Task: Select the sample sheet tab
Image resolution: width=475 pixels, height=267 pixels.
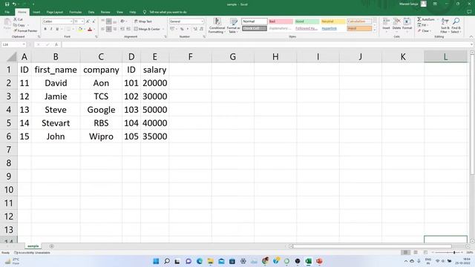Action: click(x=33, y=246)
